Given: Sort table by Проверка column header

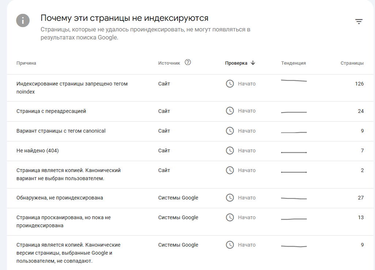Looking at the screenshot, I should point(236,63).
